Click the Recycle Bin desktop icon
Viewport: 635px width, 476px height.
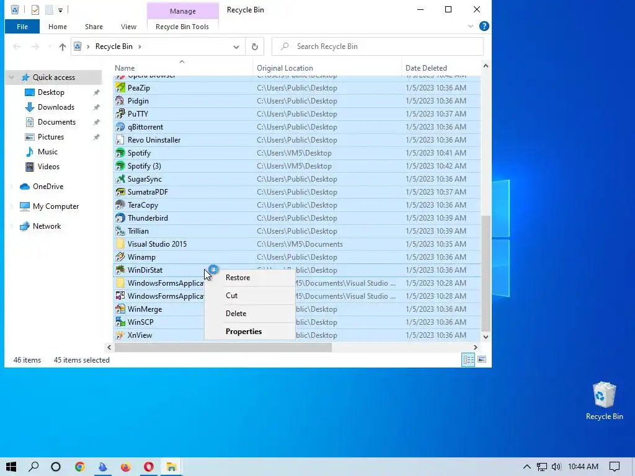click(x=604, y=401)
